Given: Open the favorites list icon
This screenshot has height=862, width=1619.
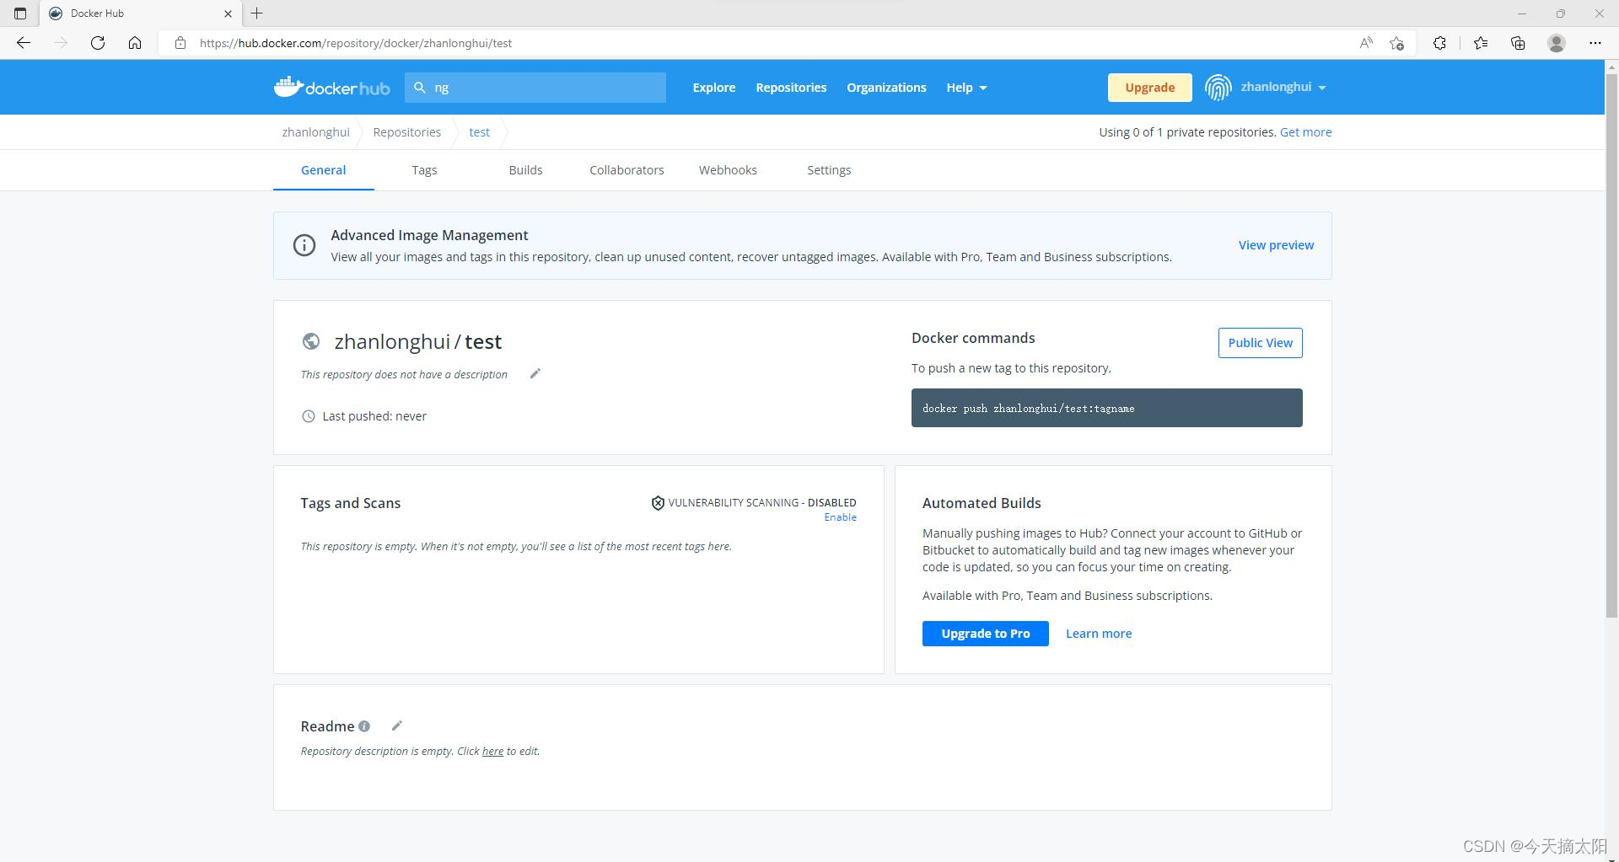Looking at the screenshot, I should click(x=1481, y=43).
